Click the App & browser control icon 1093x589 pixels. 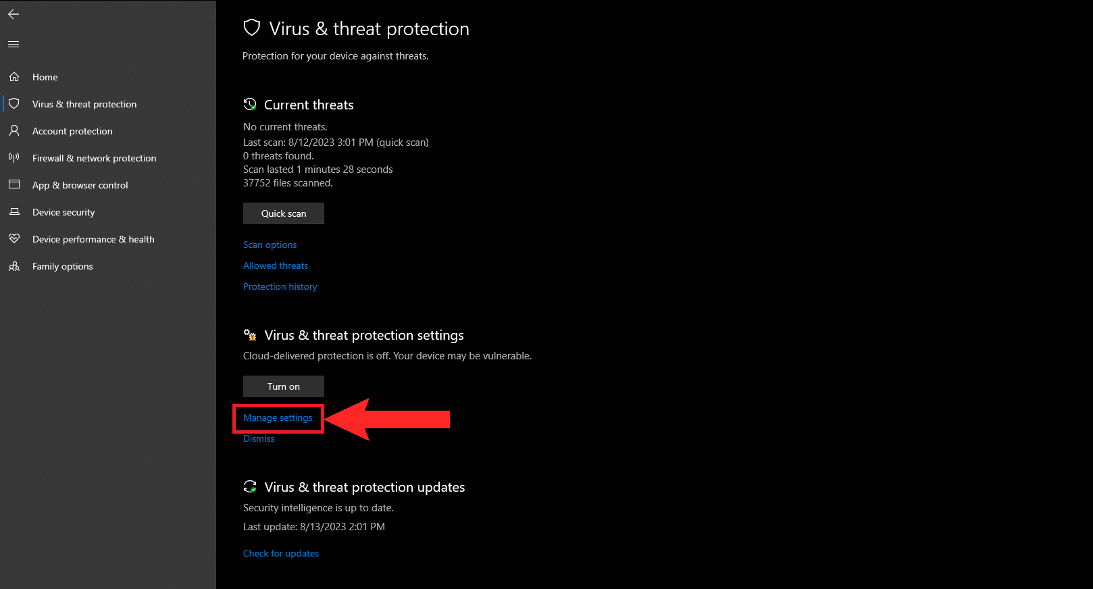coord(14,184)
